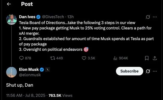163x100 pixels.
Task: Go back using the arrow icon
Action: pyautogui.click(x=9, y=4)
